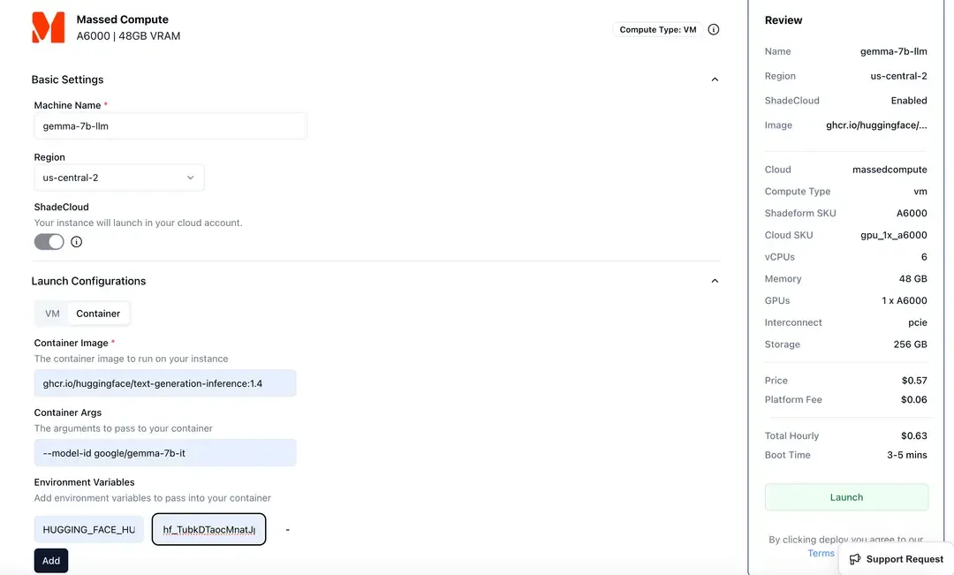The width and height of the screenshot is (954, 575).
Task: Click the Compute Type info icon
Action: click(x=714, y=30)
